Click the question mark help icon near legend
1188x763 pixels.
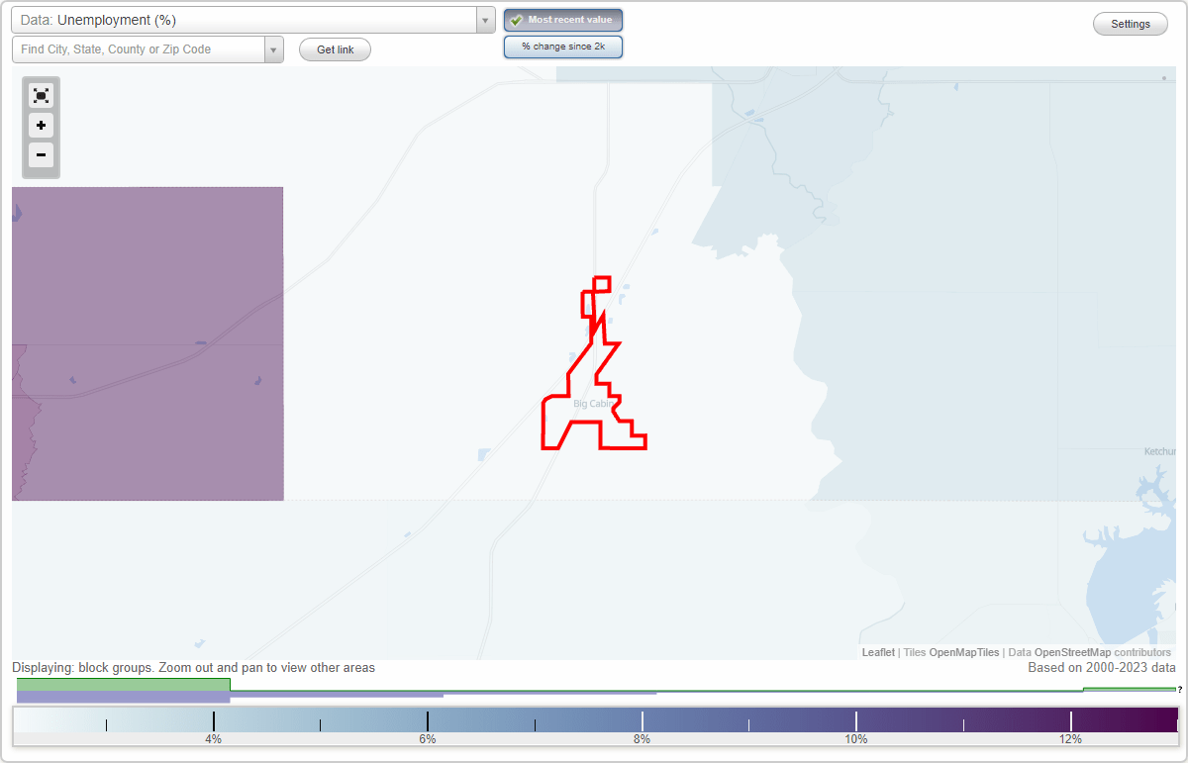(x=1180, y=691)
